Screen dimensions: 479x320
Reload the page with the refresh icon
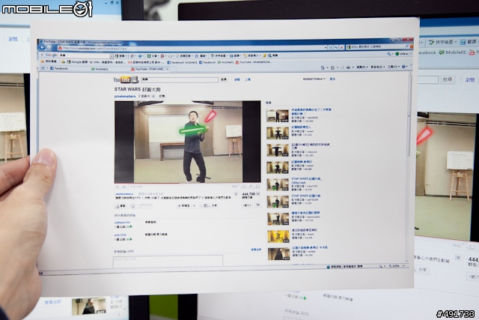(336, 47)
